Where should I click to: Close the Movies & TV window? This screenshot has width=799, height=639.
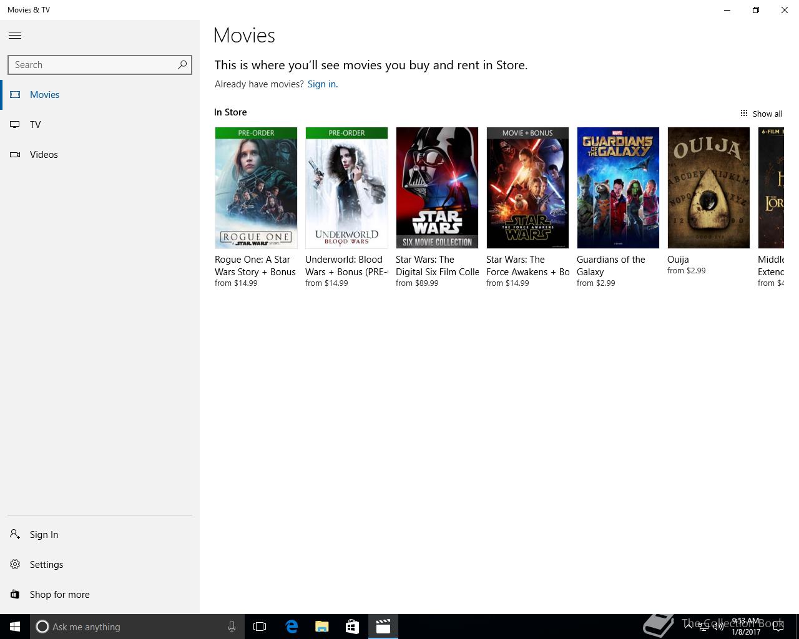pos(785,10)
